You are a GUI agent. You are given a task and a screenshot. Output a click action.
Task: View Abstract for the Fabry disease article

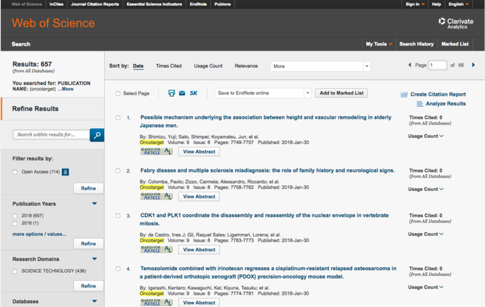tap(199, 197)
